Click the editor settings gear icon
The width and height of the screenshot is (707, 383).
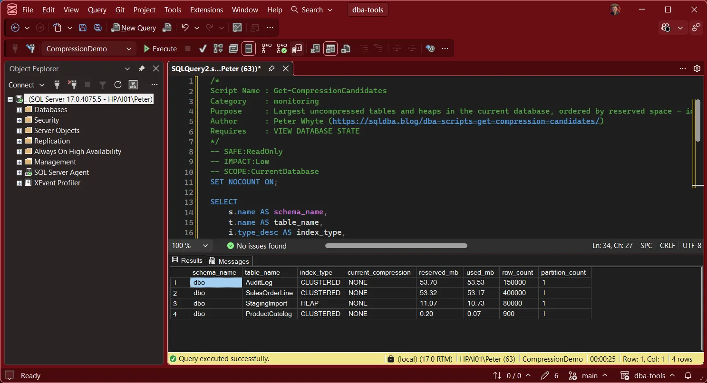[x=697, y=68]
